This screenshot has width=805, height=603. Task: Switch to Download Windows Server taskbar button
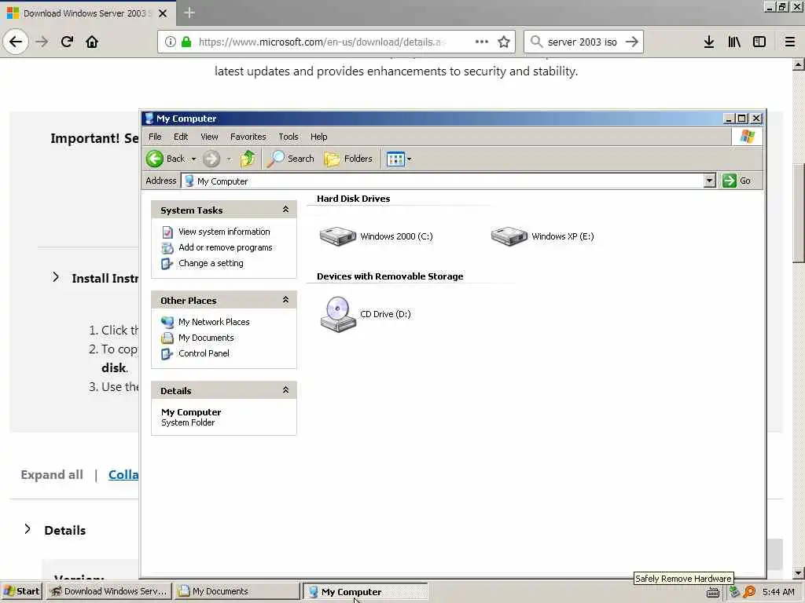coord(108,591)
